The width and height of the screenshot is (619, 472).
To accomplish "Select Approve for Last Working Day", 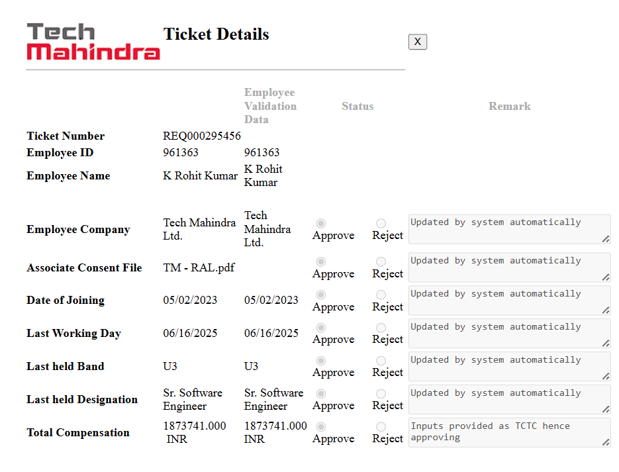I will (x=321, y=328).
